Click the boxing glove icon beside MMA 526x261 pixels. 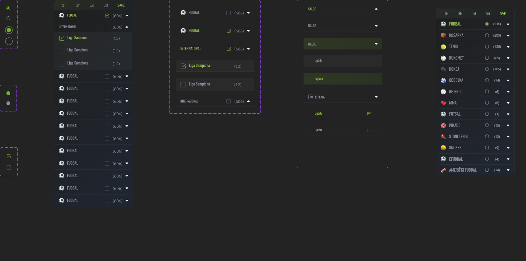point(443,103)
